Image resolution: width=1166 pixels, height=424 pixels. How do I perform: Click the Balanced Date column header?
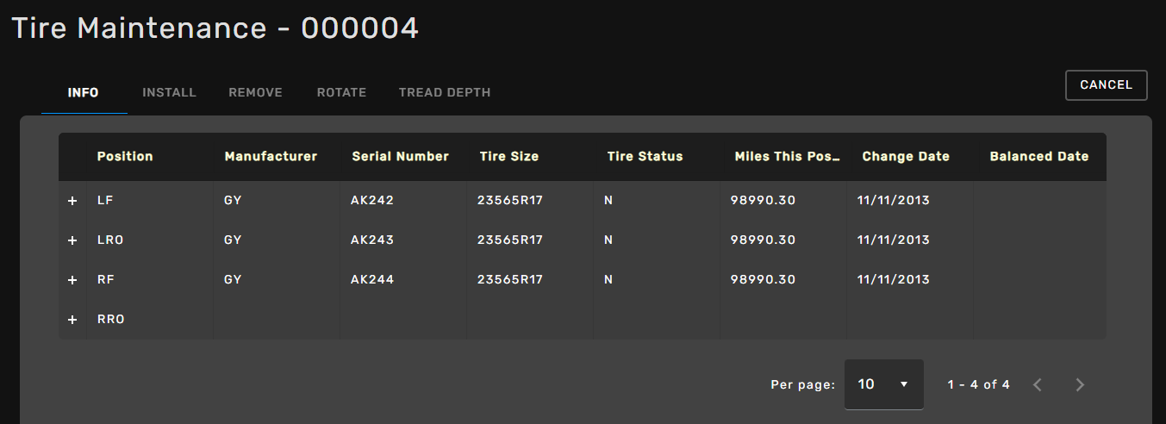tap(1038, 157)
